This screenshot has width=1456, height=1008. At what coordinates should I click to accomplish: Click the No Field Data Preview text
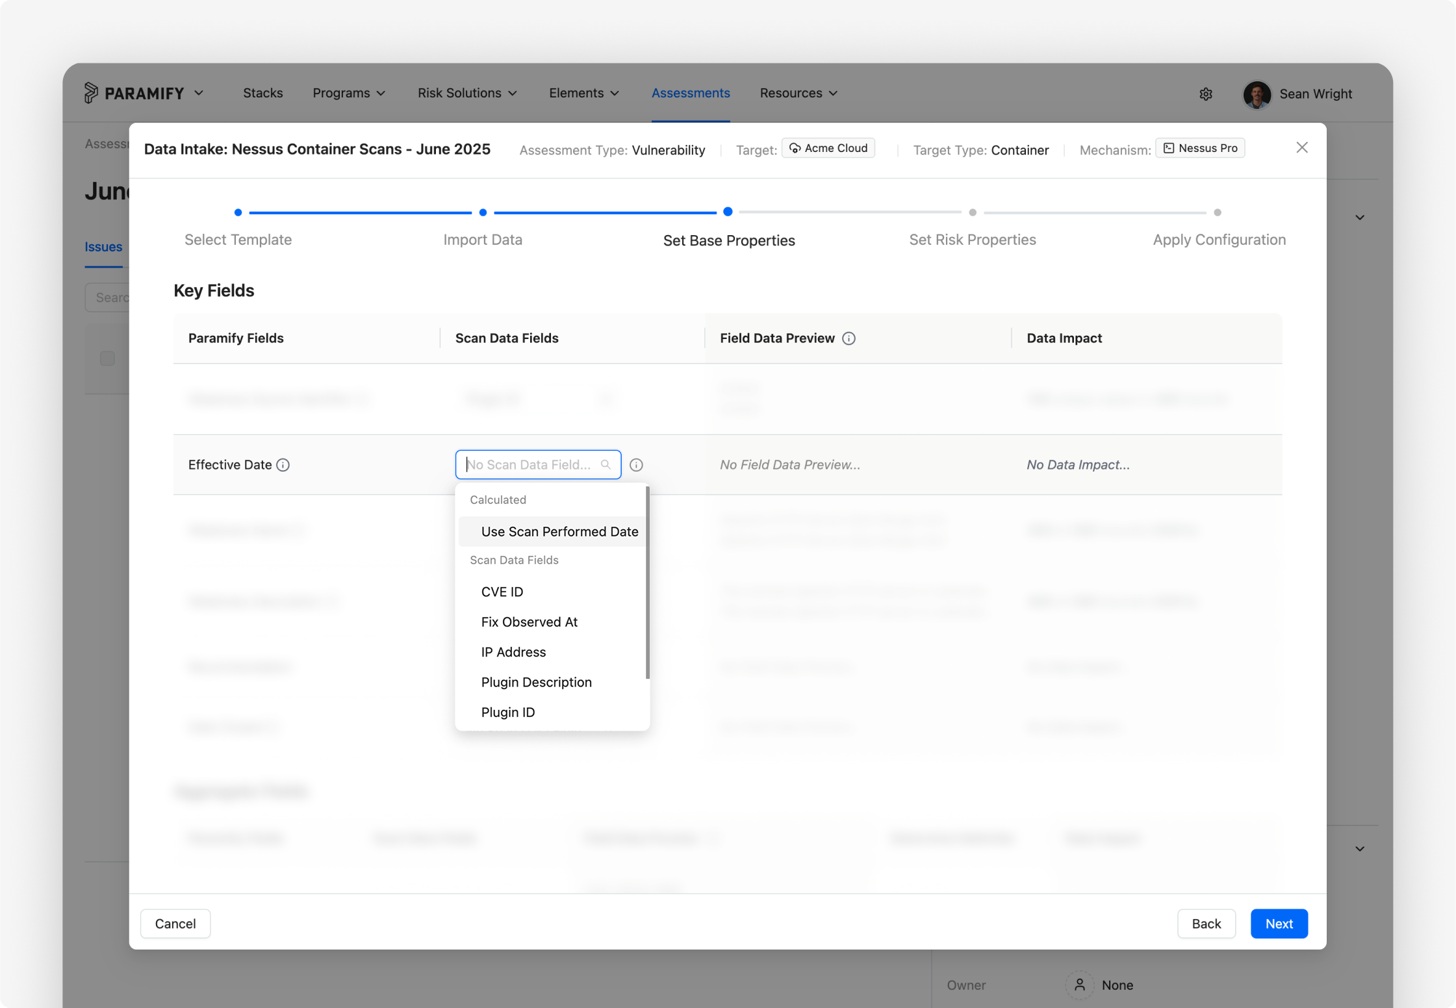click(790, 465)
